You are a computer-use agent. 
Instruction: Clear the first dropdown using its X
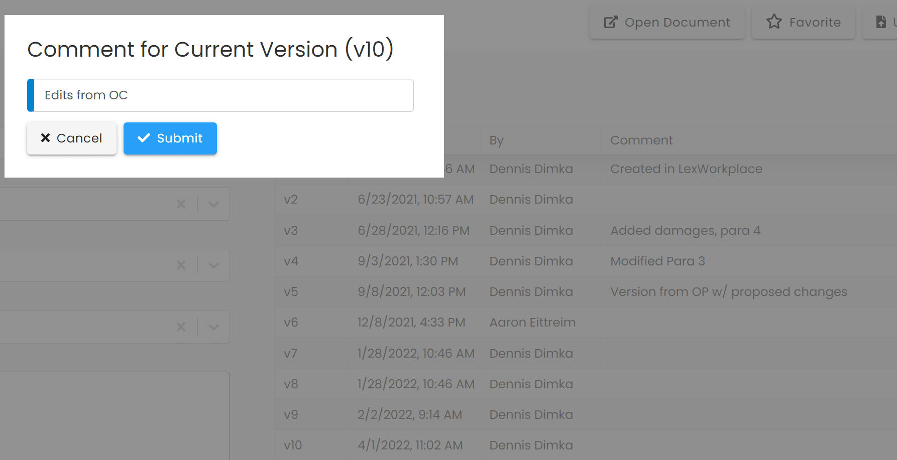click(x=181, y=204)
